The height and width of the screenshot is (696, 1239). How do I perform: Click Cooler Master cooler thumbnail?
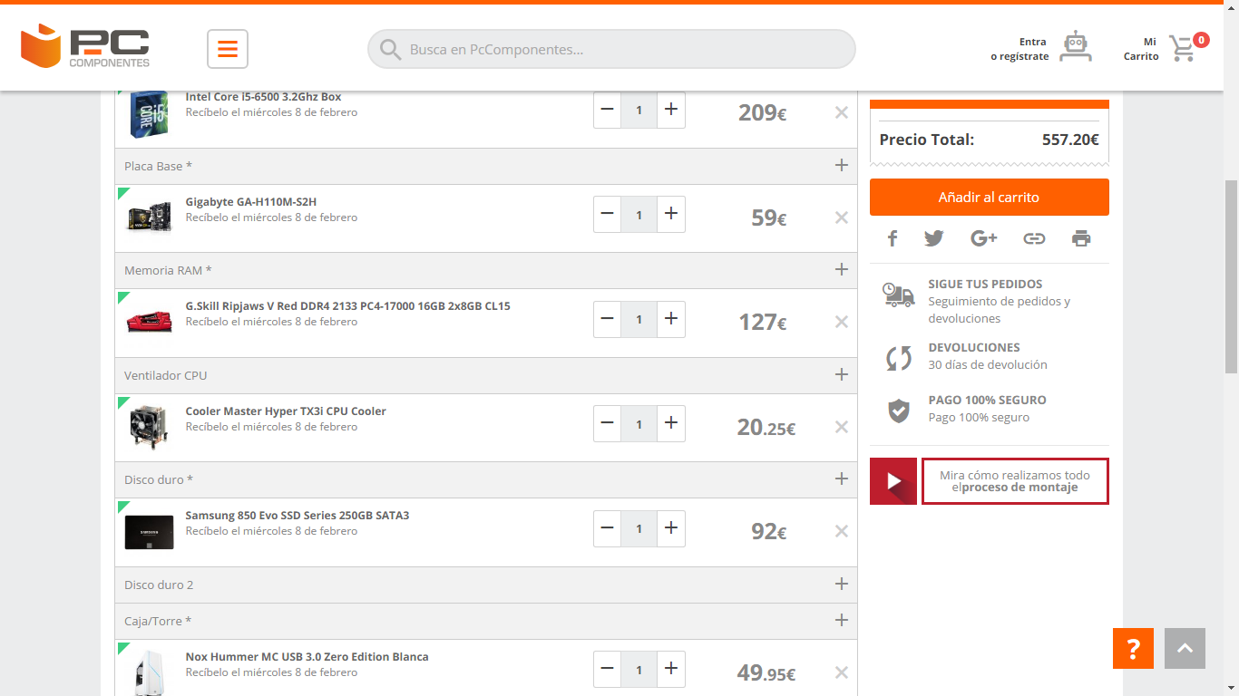click(149, 427)
